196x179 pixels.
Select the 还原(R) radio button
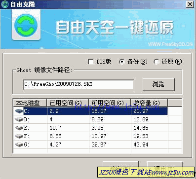coord(156,62)
